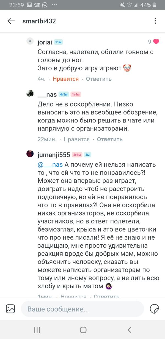The image size is (165, 339).
Task: Toggle Нравится on ___nas comment
Action: 77,139
